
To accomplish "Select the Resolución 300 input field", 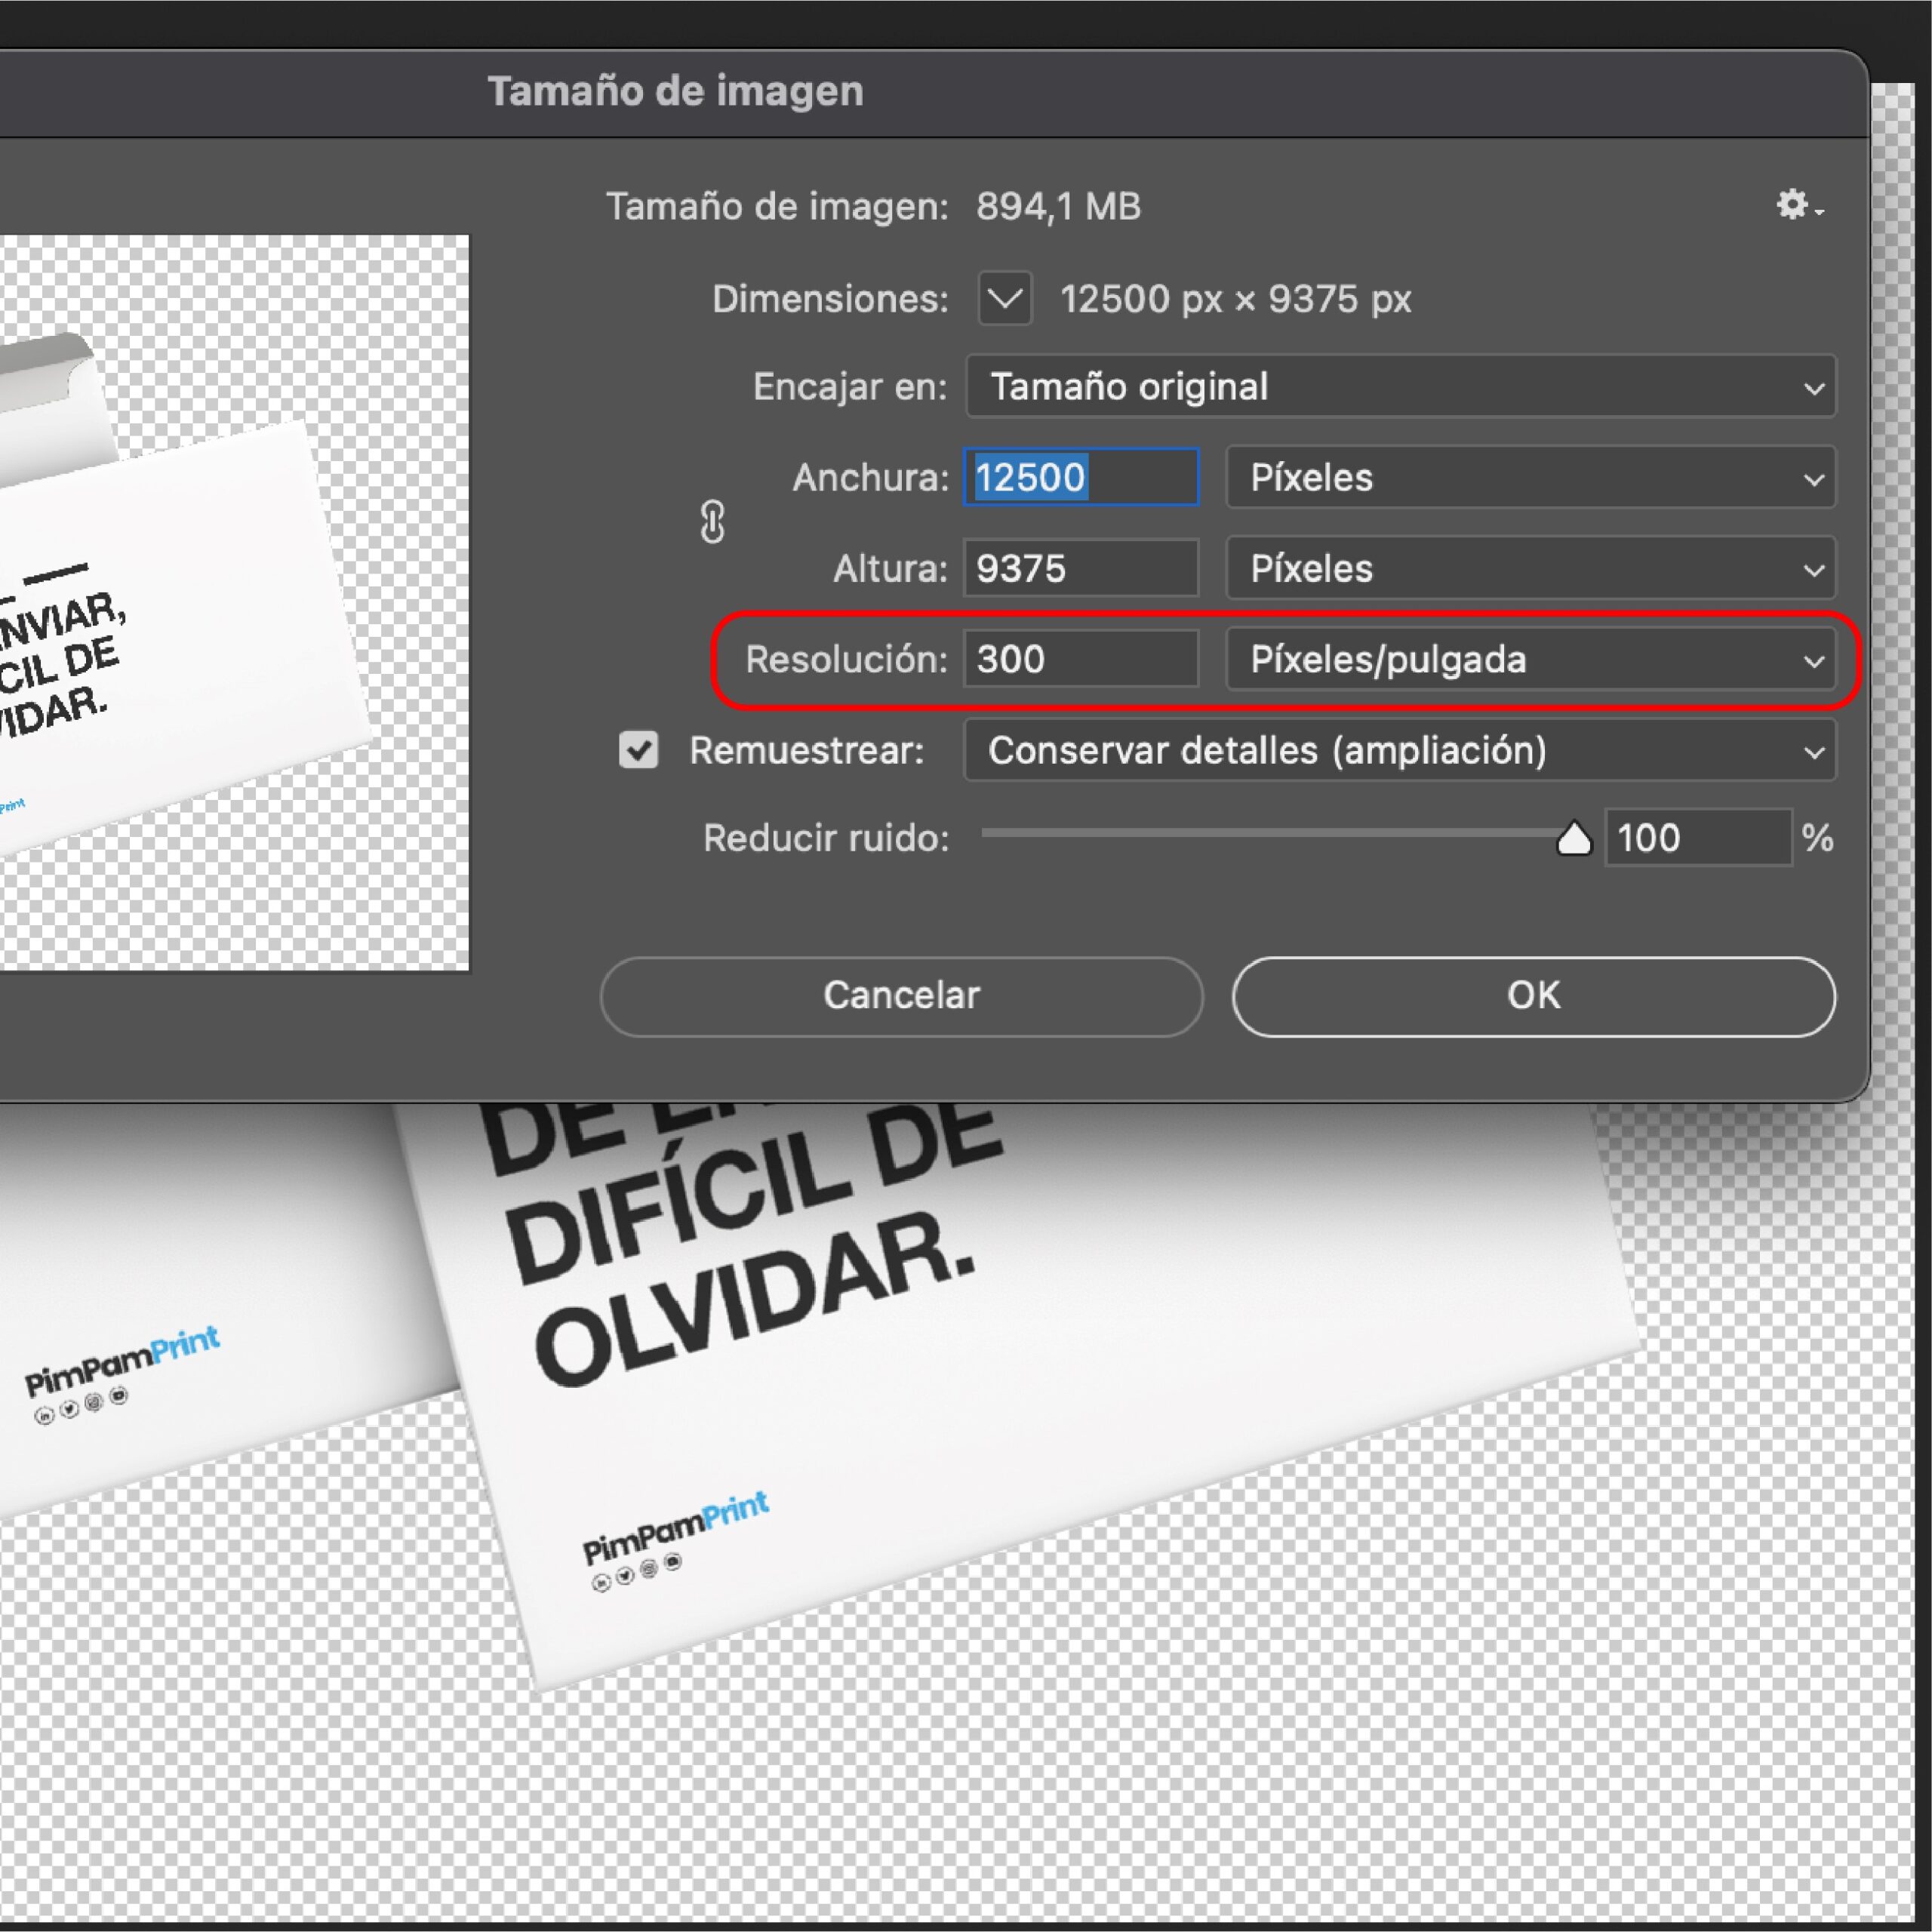I will tap(1079, 659).
